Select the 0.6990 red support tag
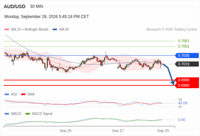 click(x=187, y=80)
